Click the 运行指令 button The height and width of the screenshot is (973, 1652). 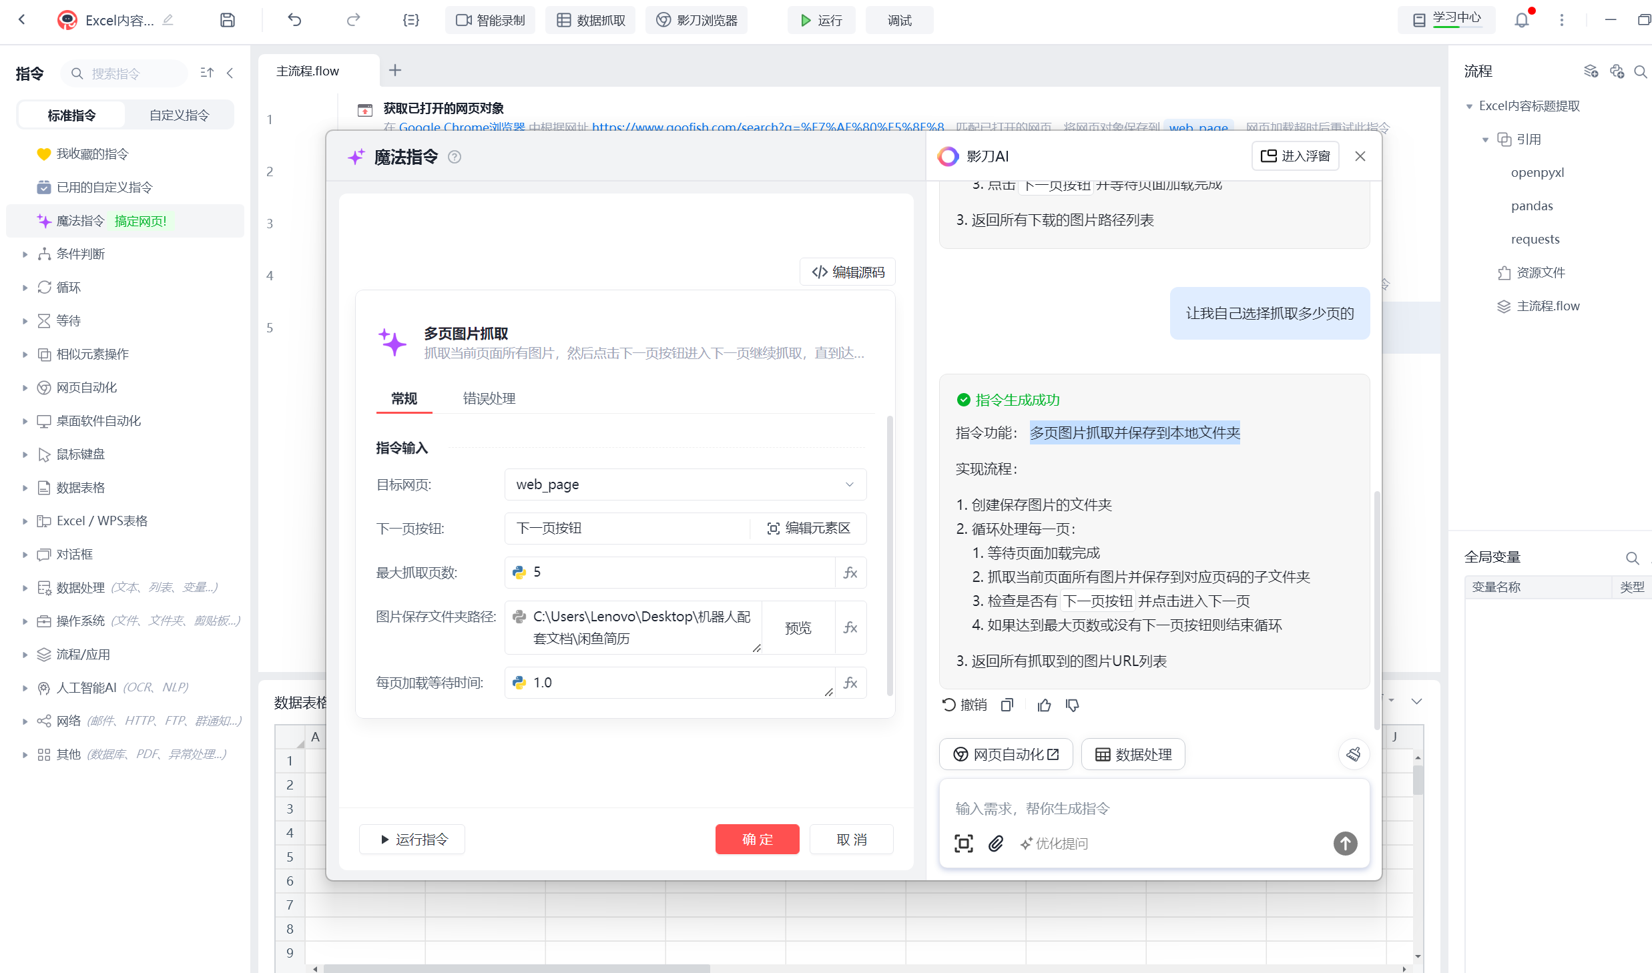click(412, 839)
